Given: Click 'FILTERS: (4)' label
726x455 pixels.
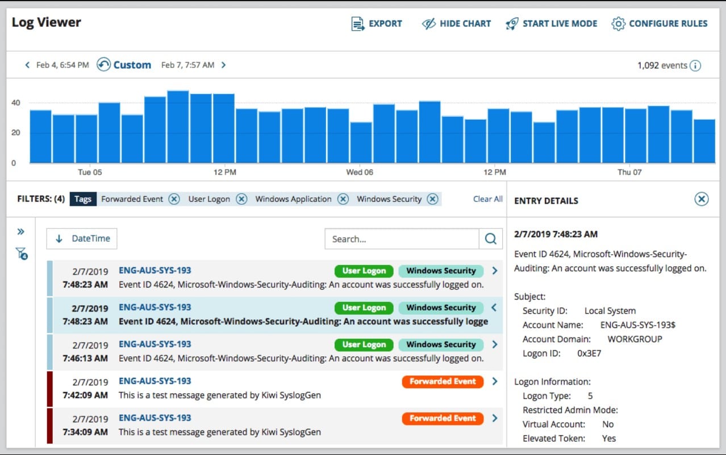Looking at the screenshot, I should click(41, 199).
